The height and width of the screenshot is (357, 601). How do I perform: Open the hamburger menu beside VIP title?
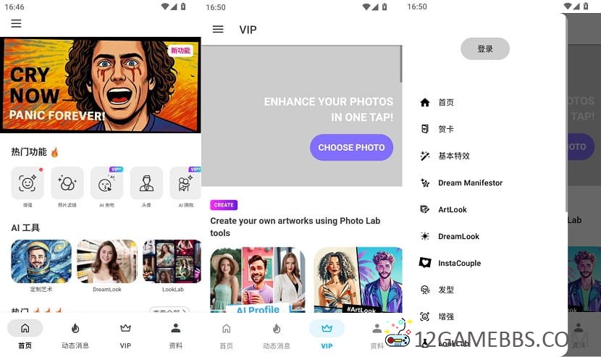218,29
